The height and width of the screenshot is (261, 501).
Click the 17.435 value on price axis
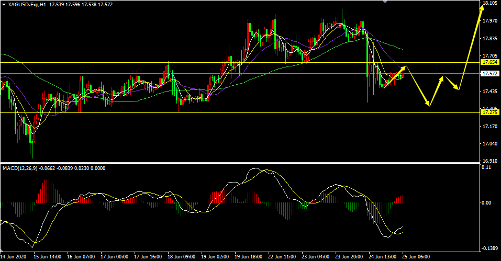click(x=491, y=92)
